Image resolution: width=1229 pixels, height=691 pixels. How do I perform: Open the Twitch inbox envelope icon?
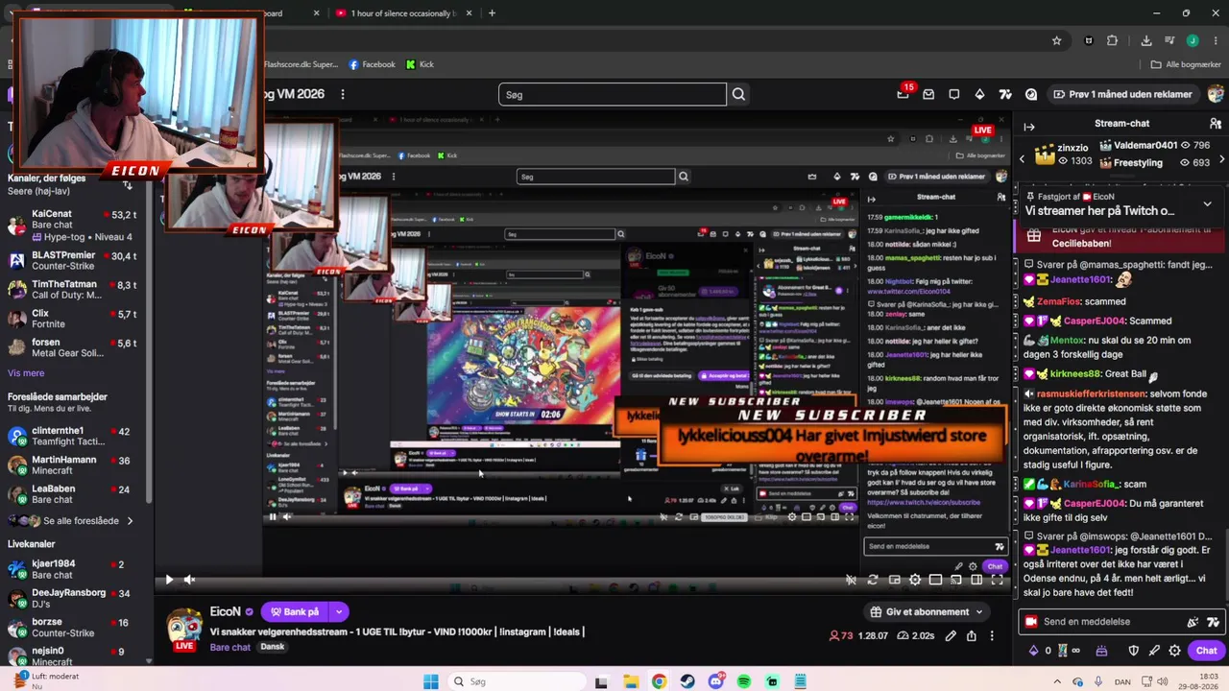click(928, 94)
